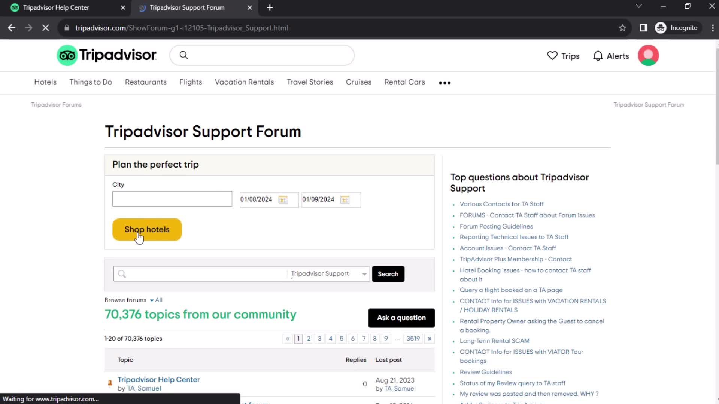The width and height of the screenshot is (719, 404).
Task: Open the Forum Posting Guidelines link
Action: tap(496, 226)
